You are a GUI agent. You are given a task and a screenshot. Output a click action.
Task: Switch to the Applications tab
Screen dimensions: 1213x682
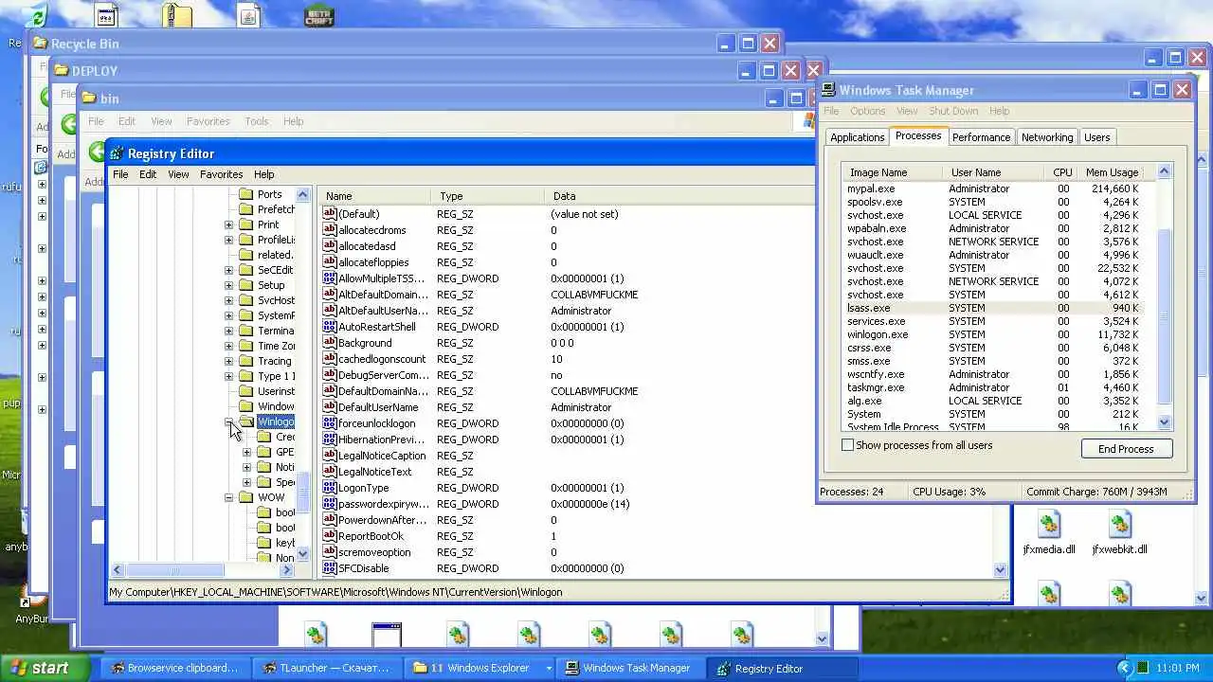click(857, 137)
